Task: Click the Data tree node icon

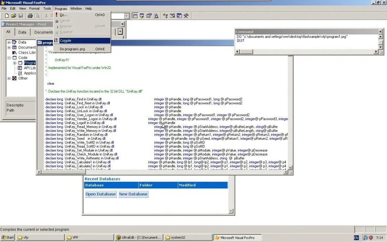Action: click(x=14, y=42)
